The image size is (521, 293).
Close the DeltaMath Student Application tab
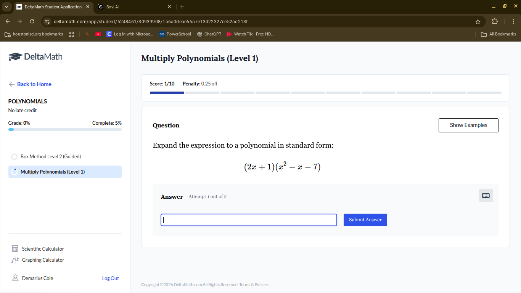(x=87, y=7)
